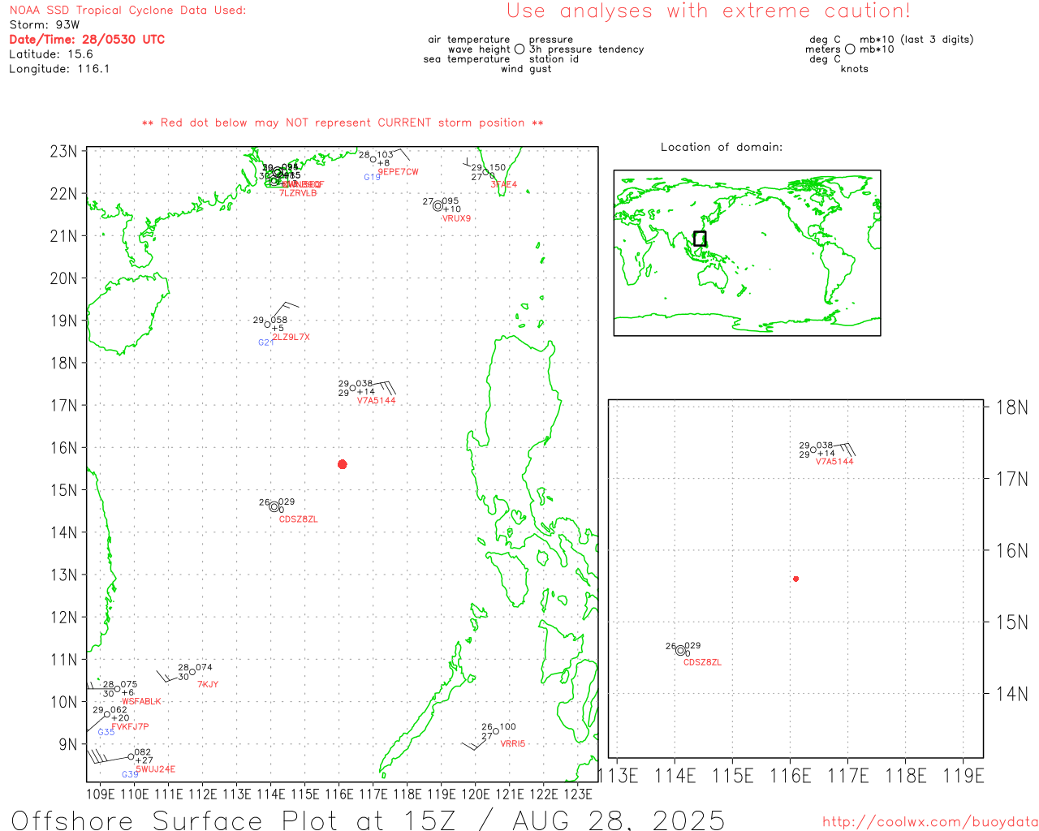Click the blue G39 gust label
Viewport: 1039px width, 831px height.
pyautogui.click(x=130, y=775)
